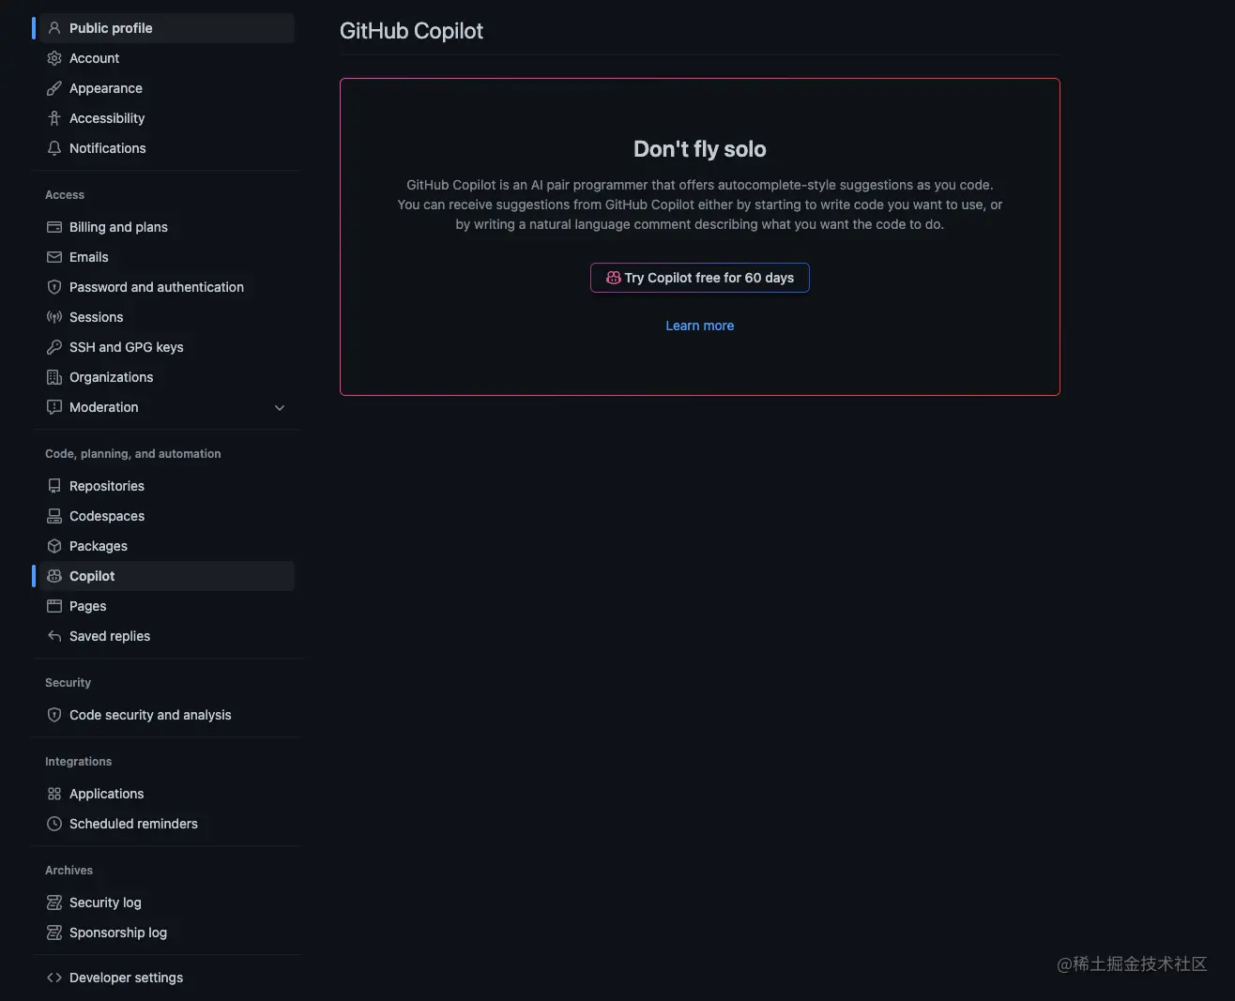
Task: Click Try Copilot free for 60 days
Action: (x=699, y=278)
